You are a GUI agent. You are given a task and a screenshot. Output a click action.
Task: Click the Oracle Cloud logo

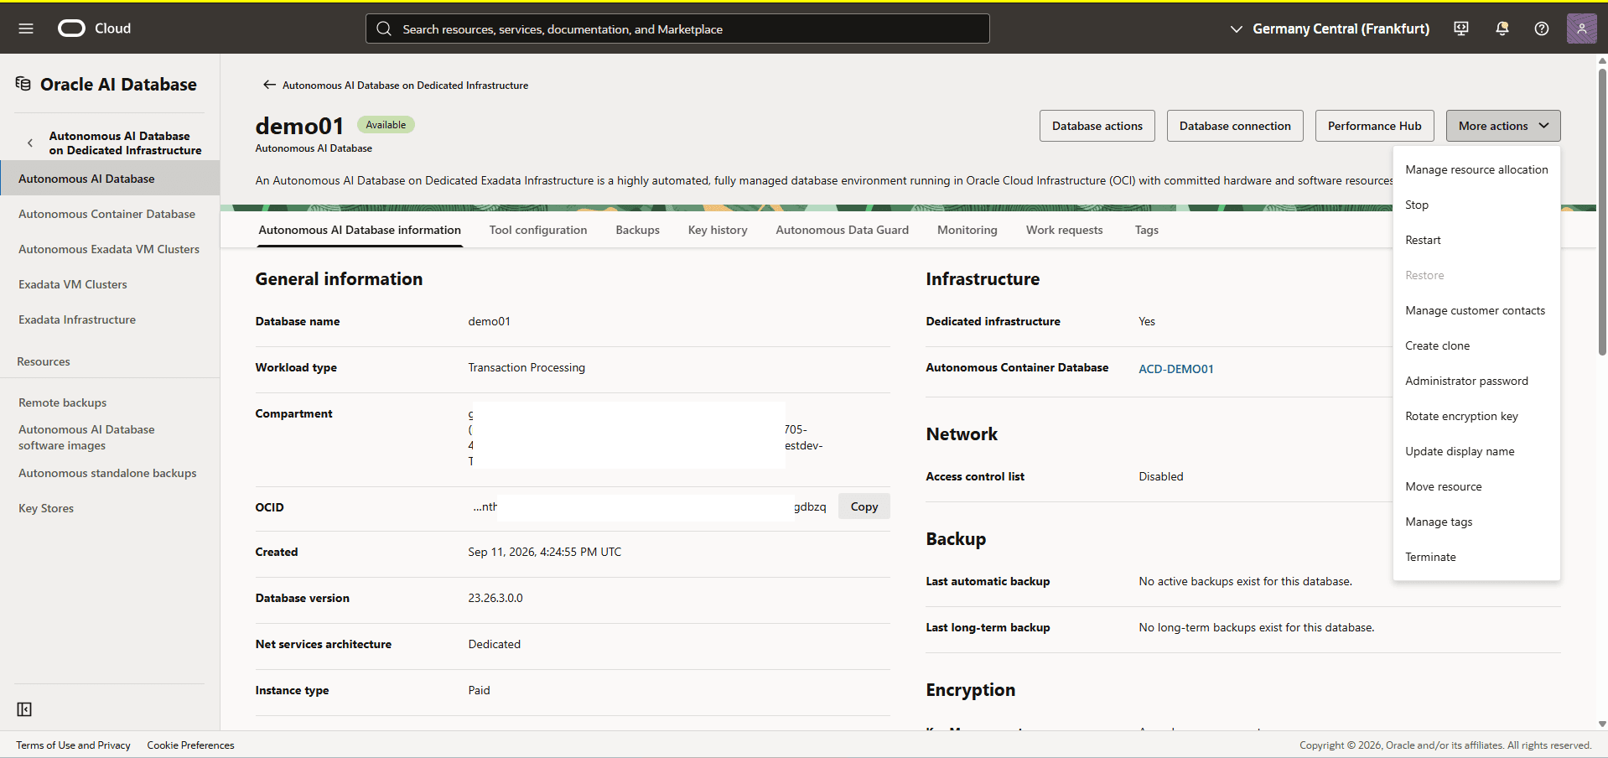[x=94, y=29]
